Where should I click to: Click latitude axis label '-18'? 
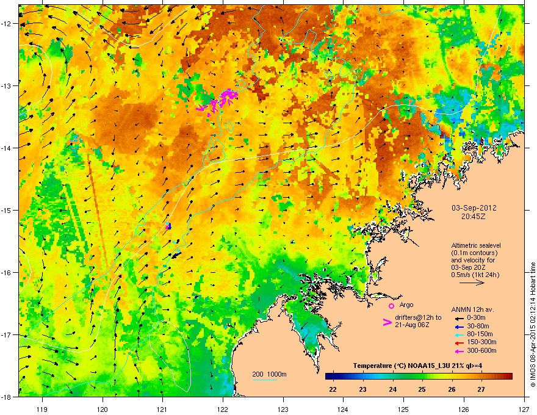(x=6, y=397)
